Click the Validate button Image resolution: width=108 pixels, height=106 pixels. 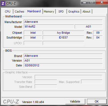coord(75,101)
